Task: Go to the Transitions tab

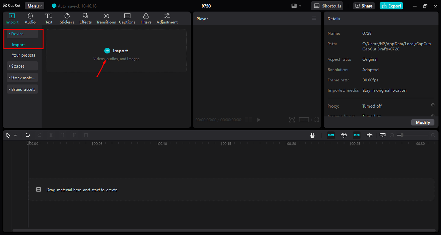Action: pyautogui.click(x=106, y=19)
